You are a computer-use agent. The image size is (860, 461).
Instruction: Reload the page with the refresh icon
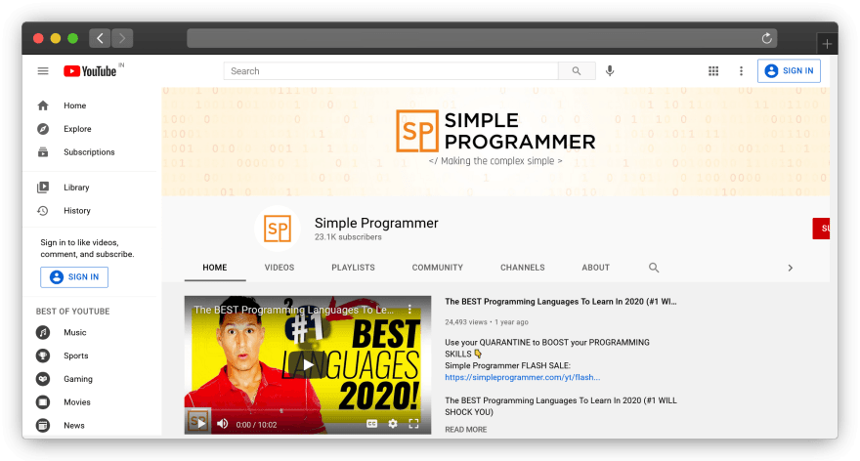point(767,38)
